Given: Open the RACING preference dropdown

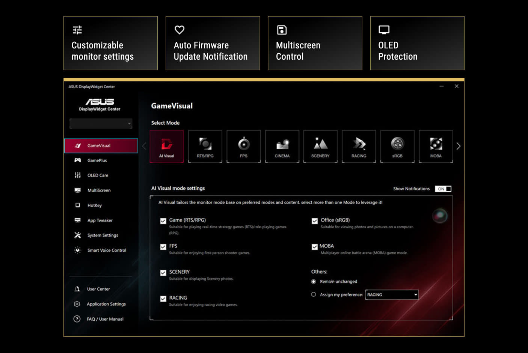Looking at the screenshot, I should [392, 295].
